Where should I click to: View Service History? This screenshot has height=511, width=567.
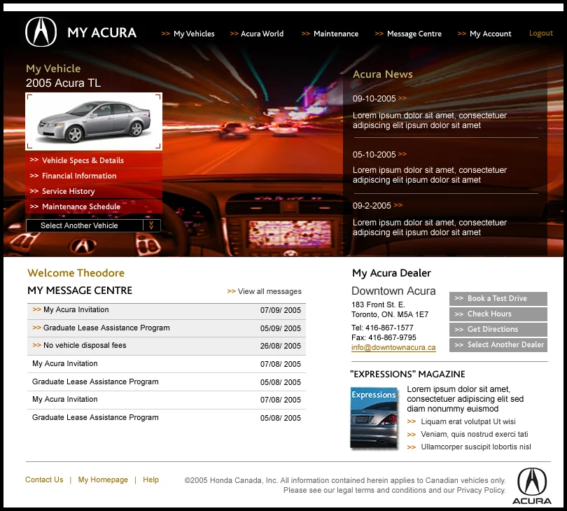(x=94, y=191)
